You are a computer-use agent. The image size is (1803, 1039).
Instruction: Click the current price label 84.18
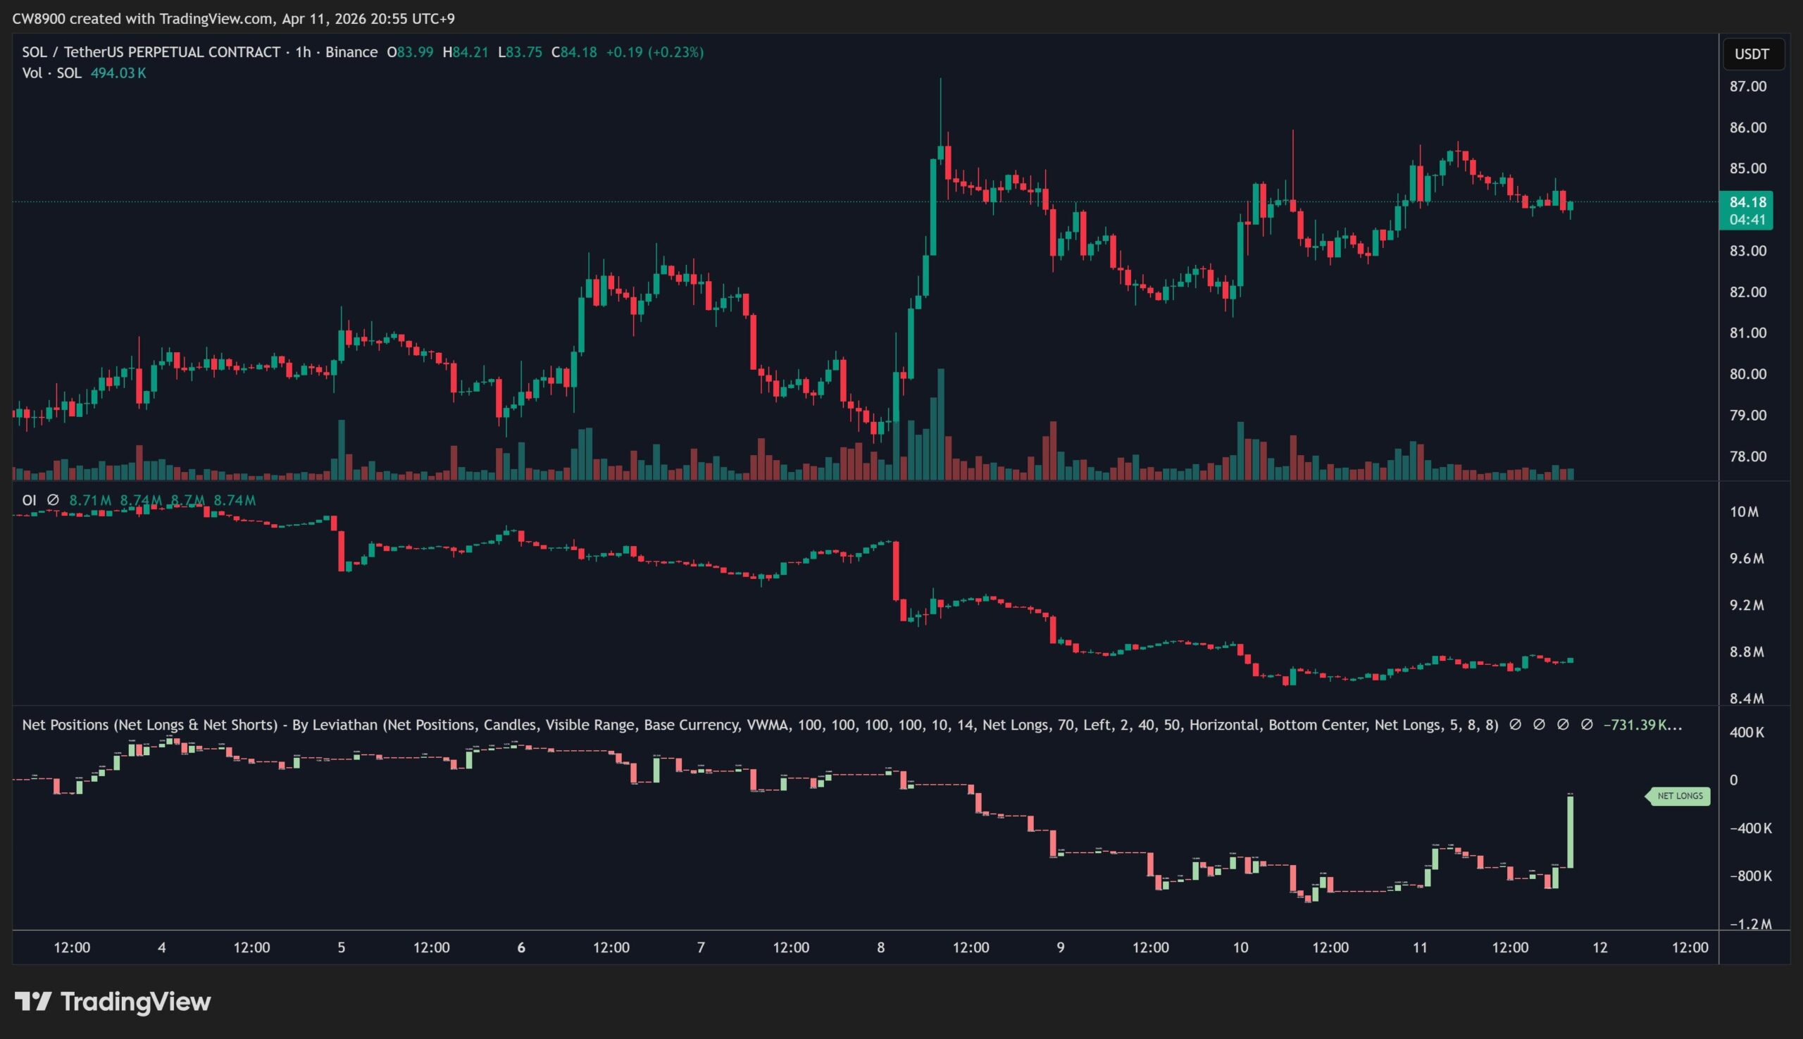click(1747, 202)
